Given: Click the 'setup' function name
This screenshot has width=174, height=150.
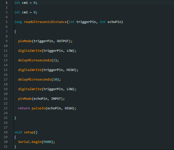Looking at the screenshot, I should click(x=29, y=132).
